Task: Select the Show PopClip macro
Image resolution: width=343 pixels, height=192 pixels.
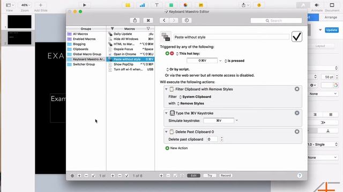Action: coord(130,64)
